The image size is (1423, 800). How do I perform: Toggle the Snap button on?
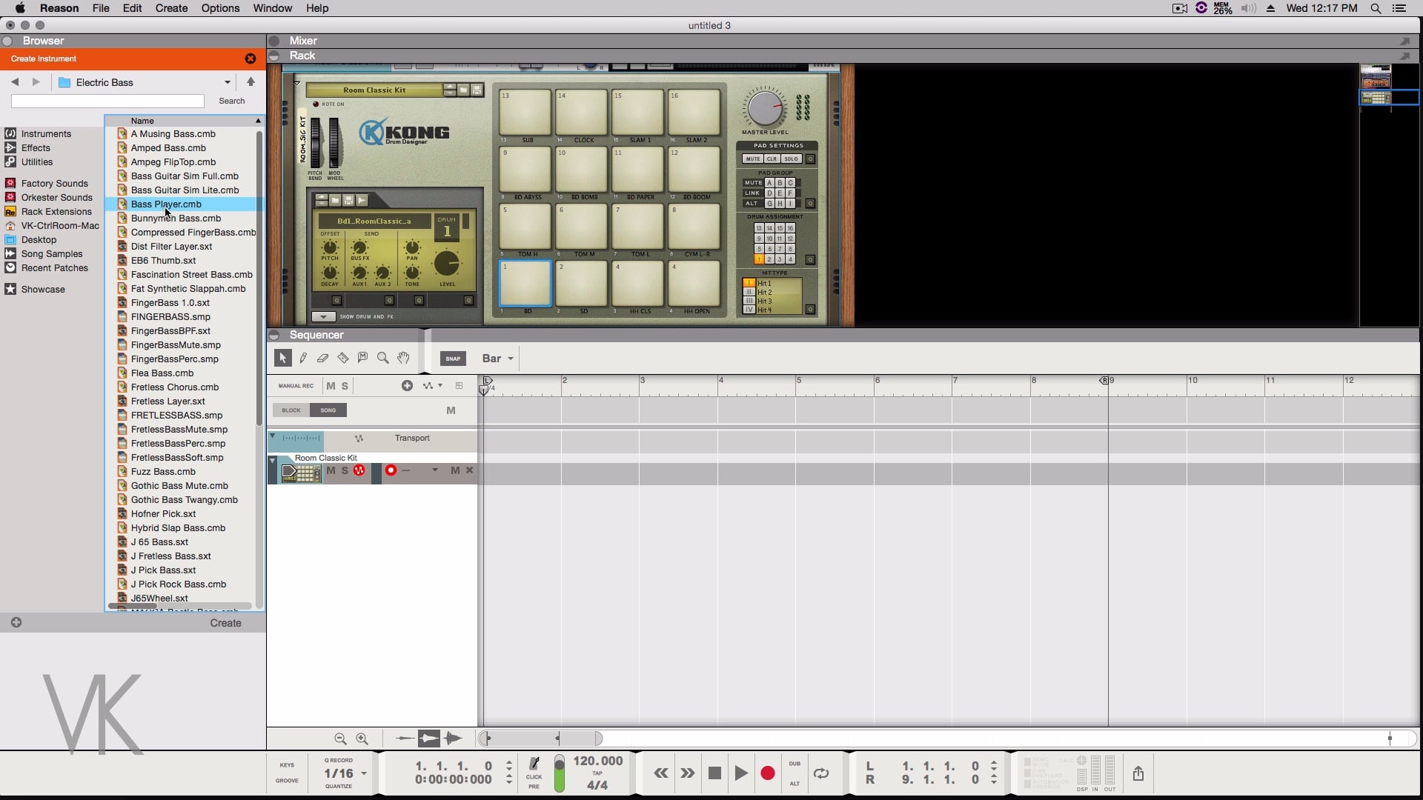point(453,359)
